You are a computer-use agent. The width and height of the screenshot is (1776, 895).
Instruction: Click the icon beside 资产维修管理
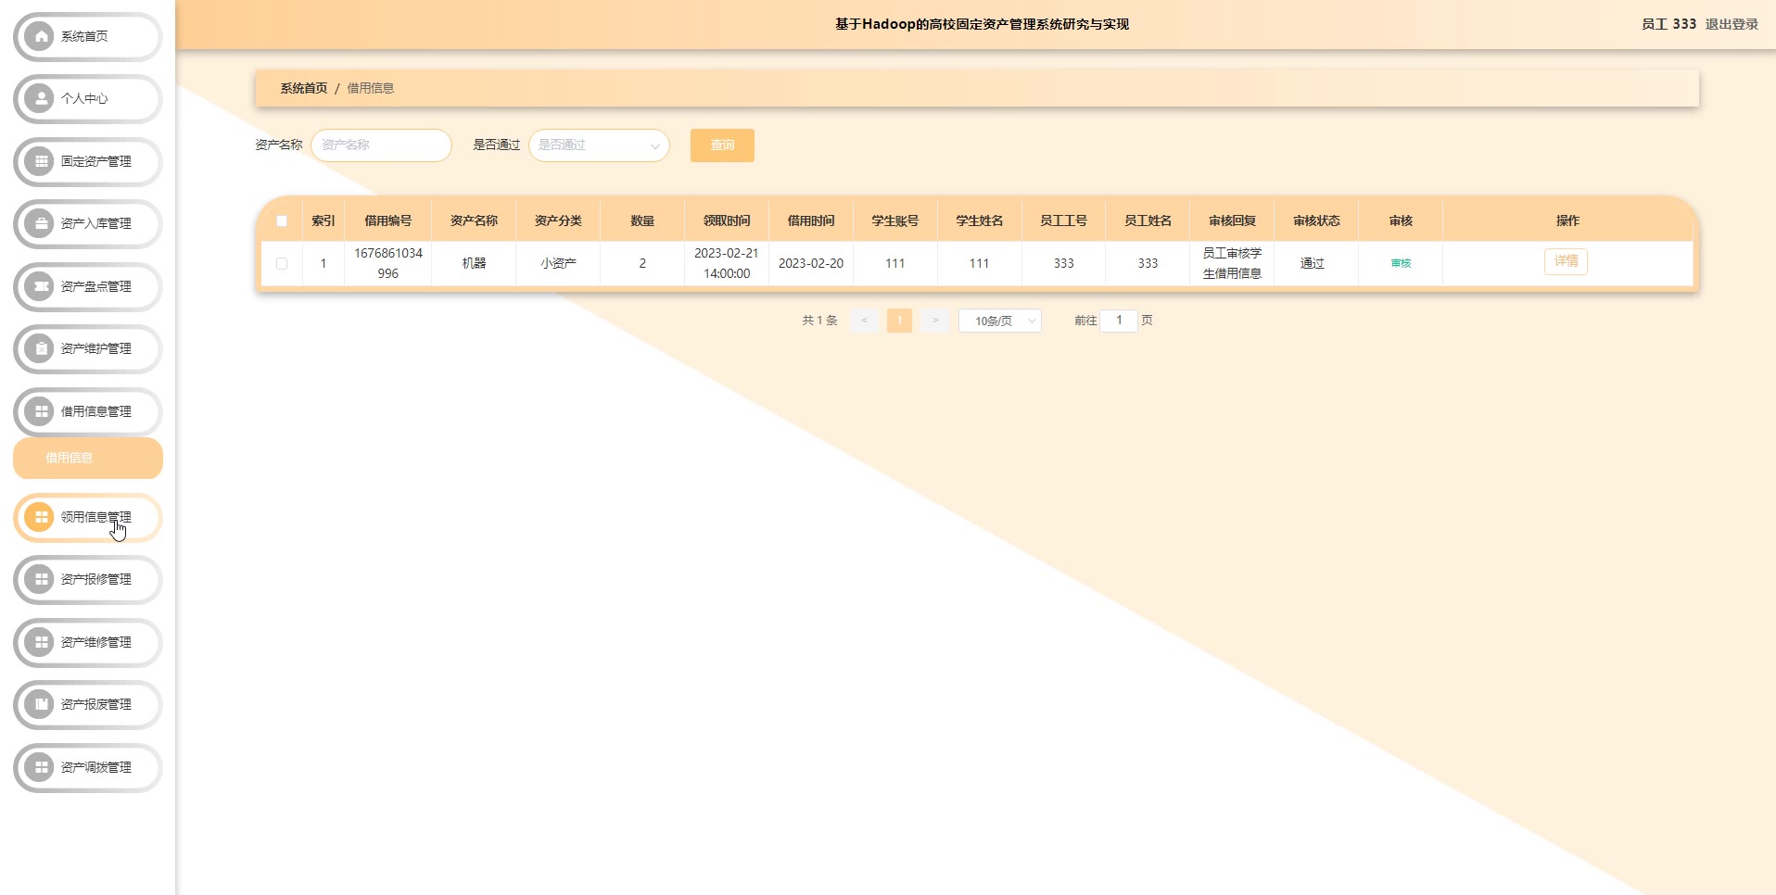[x=41, y=642]
